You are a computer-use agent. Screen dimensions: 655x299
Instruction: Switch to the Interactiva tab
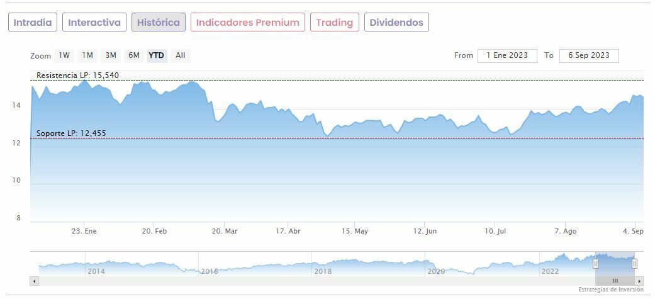(94, 23)
